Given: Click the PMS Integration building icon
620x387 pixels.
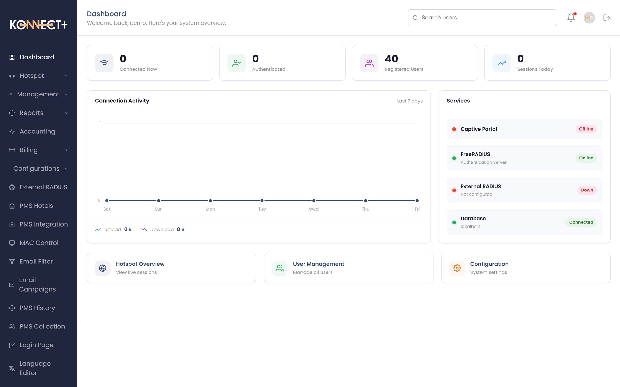Looking at the screenshot, I should pos(12,224).
